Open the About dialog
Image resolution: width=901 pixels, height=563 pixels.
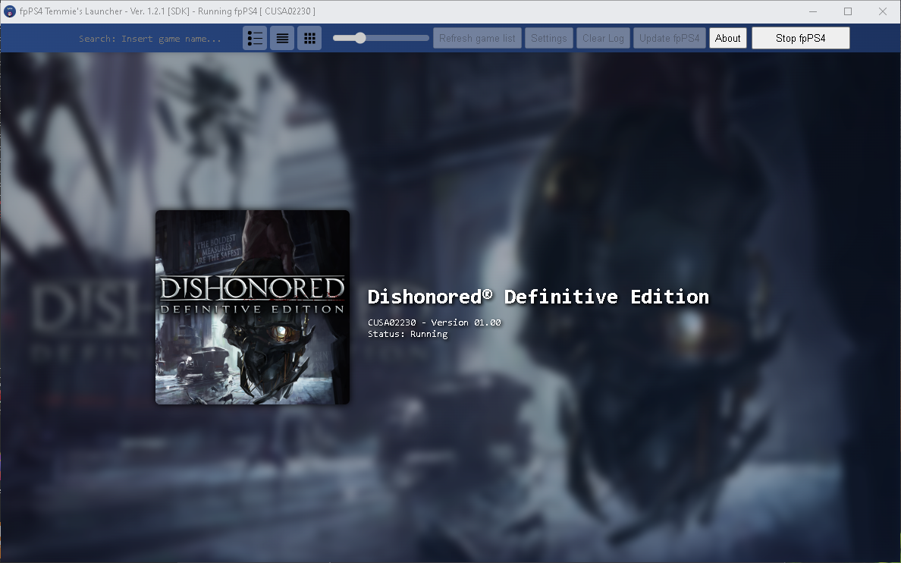727,37
